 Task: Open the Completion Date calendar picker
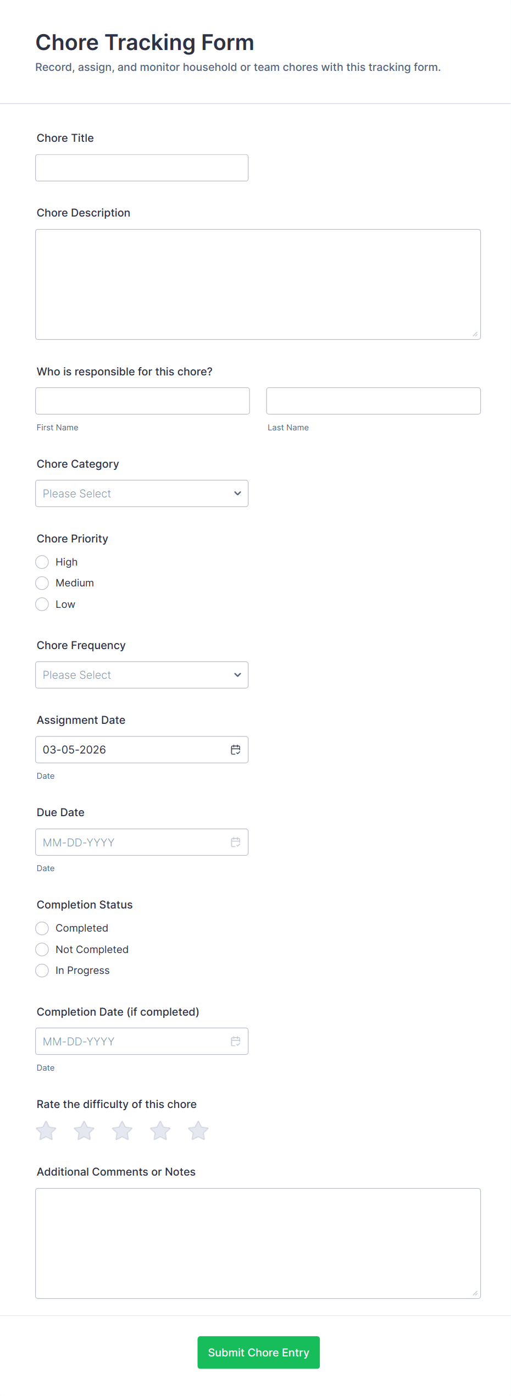[x=236, y=1041]
